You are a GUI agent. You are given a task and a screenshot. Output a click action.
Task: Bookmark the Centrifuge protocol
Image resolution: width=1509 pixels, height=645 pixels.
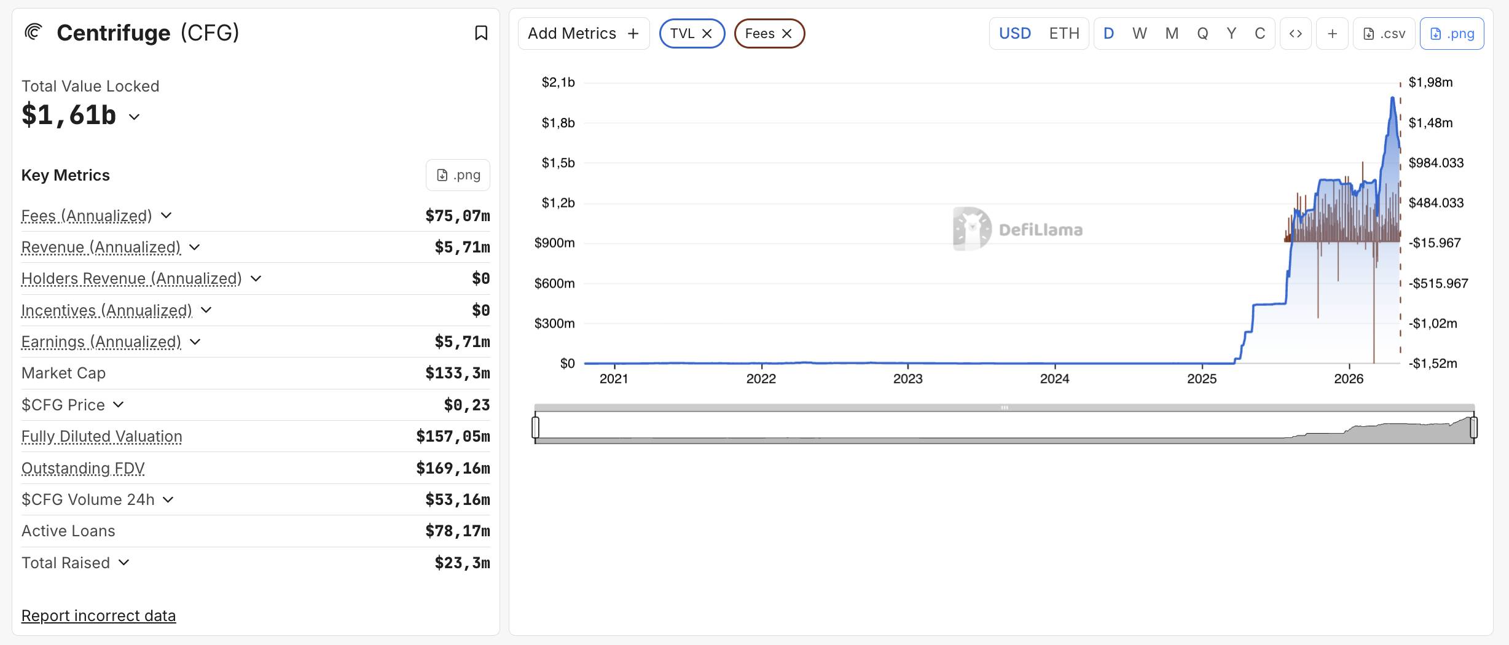(x=481, y=33)
